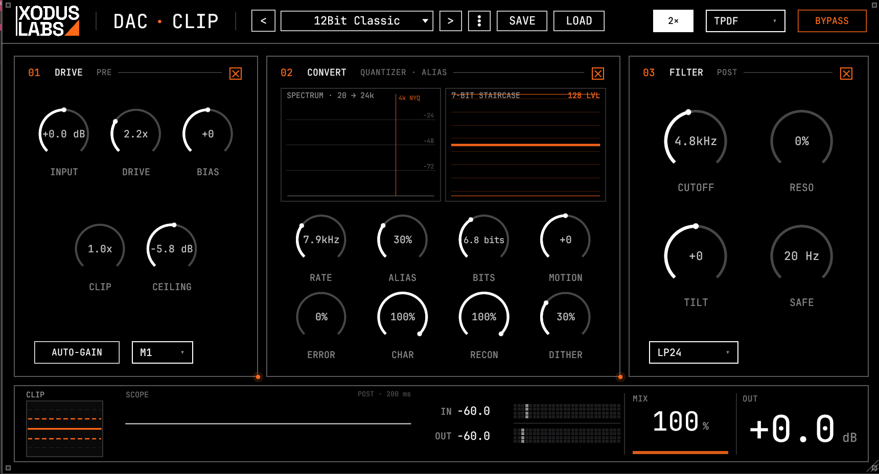The width and height of the screenshot is (879, 474).
Task: Click the spectrum analyzer display
Action: 361,145
